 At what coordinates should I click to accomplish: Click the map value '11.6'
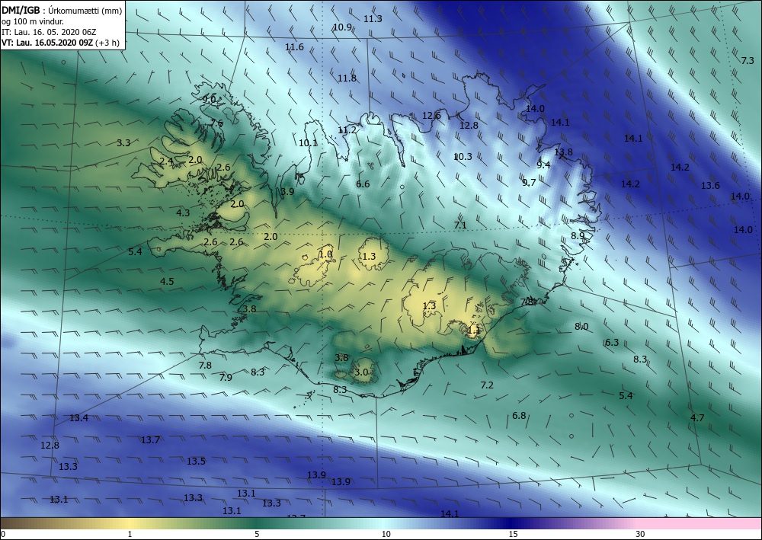click(x=294, y=47)
